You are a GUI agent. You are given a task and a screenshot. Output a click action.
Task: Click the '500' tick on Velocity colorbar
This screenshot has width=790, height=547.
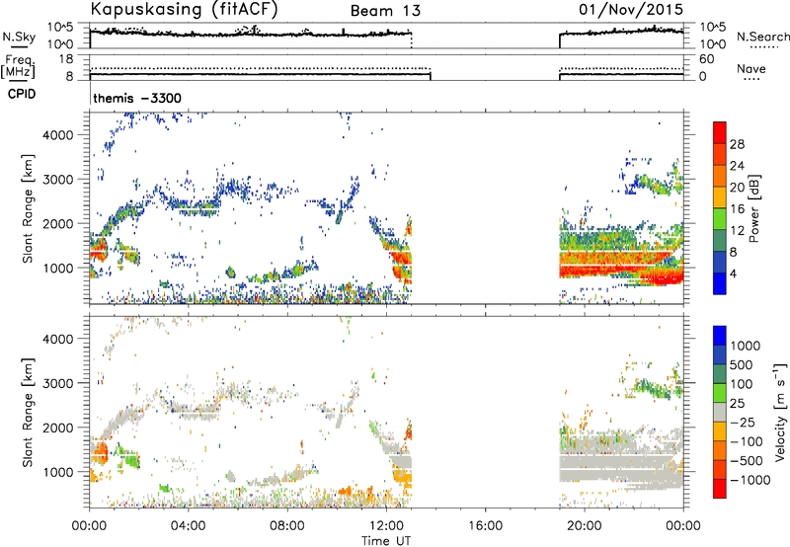pyautogui.click(x=742, y=365)
